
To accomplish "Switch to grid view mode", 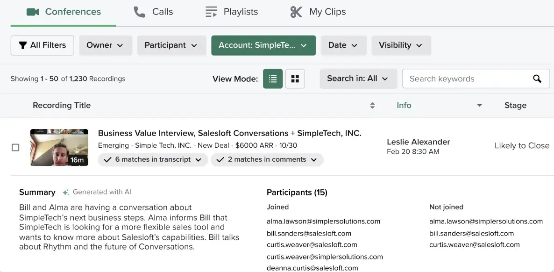I will [x=295, y=79].
